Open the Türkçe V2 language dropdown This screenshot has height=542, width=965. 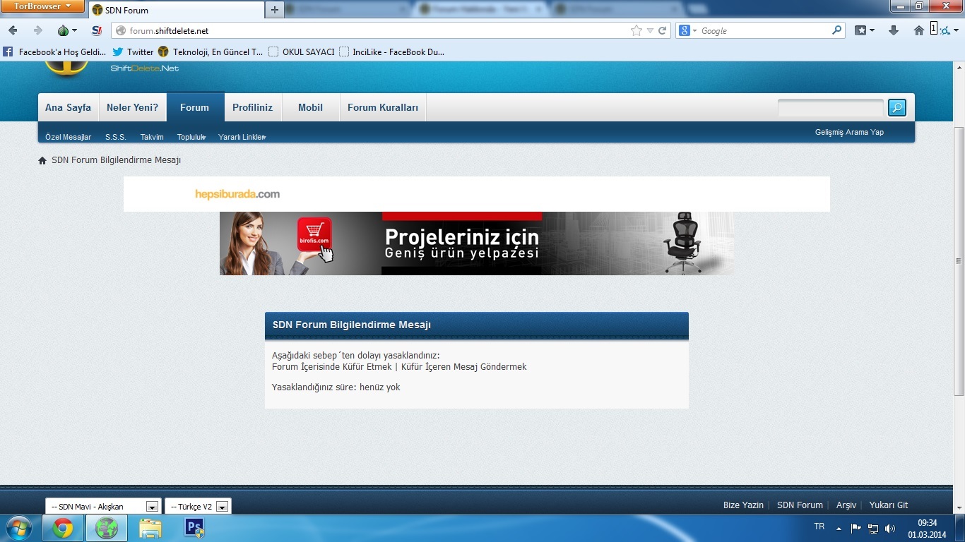(x=198, y=506)
